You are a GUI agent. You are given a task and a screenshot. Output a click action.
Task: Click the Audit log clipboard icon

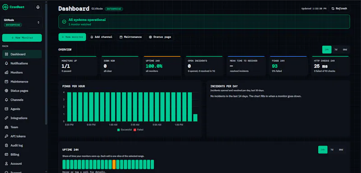(x=6, y=145)
